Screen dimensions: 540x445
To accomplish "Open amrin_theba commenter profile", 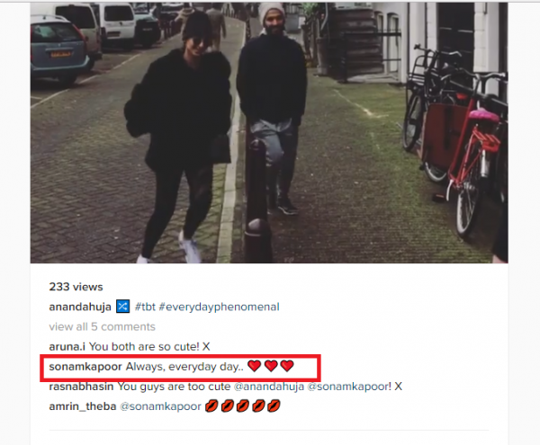I will tap(83, 406).
